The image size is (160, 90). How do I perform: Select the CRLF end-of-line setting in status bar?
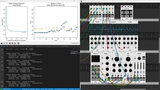[46, 89]
